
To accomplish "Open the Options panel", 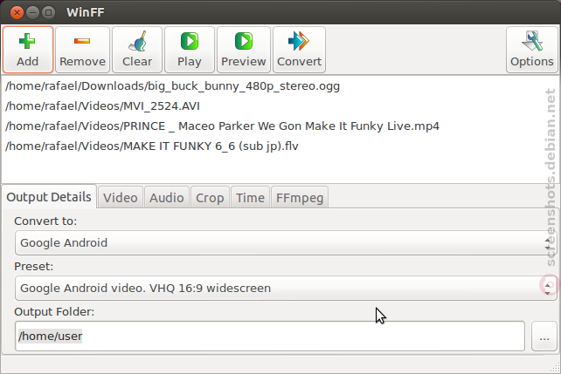I will (531, 50).
